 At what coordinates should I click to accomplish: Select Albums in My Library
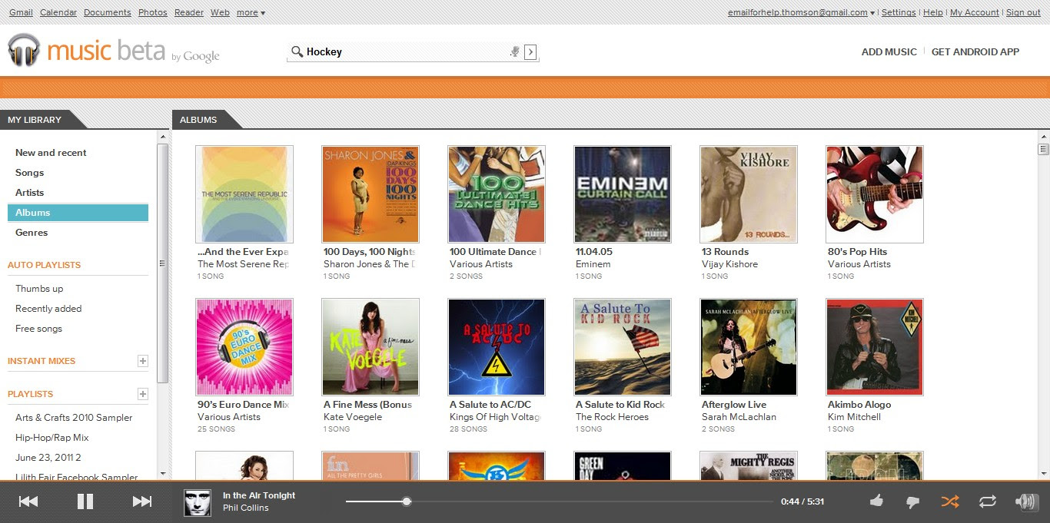(78, 213)
